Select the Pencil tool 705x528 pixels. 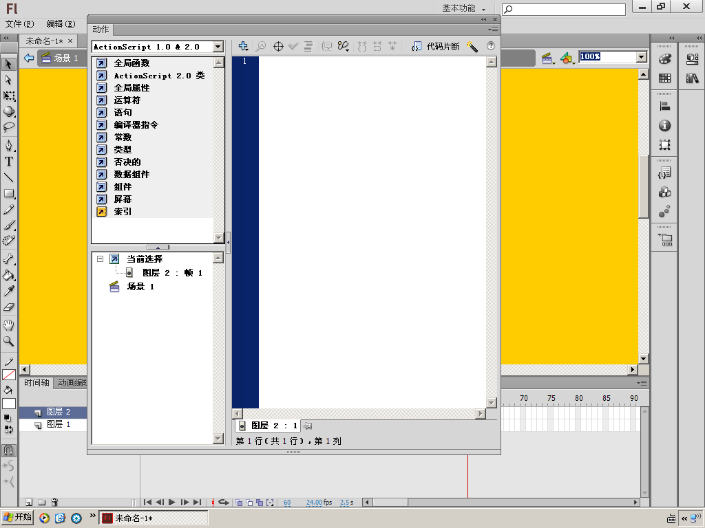[8, 210]
